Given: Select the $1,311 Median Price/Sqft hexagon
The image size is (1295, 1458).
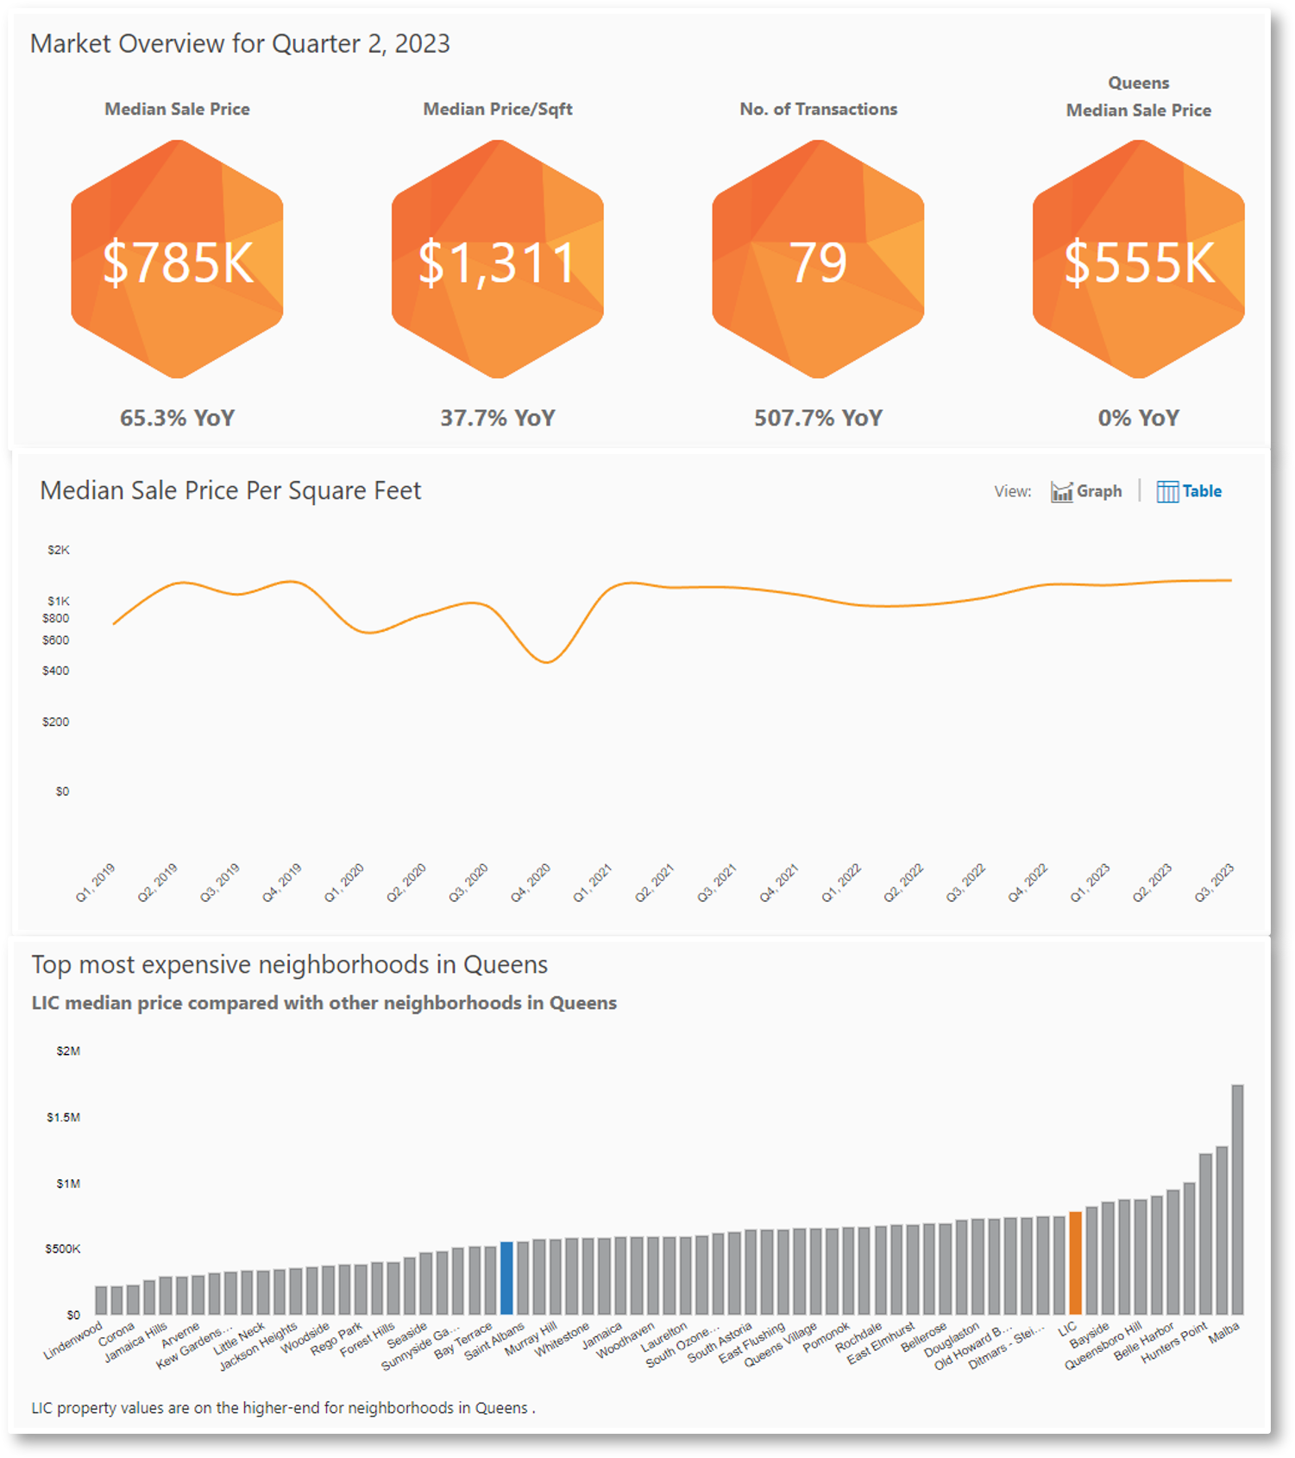Looking at the screenshot, I should (x=498, y=260).
